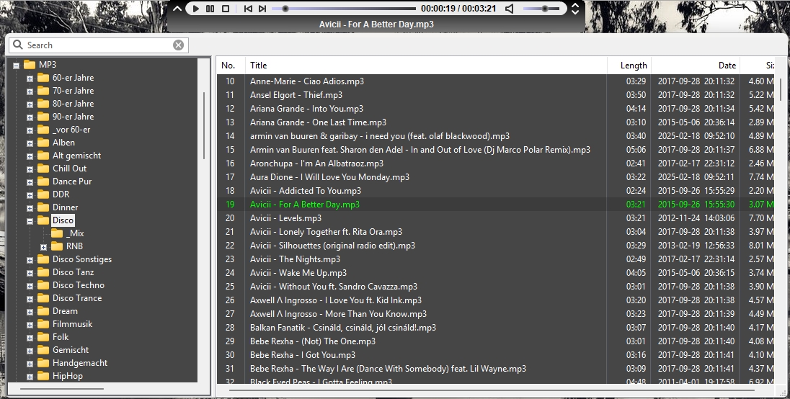Expand the 60-er Jahre folder
Screen dimensions: 790x399
pos(30,78)
